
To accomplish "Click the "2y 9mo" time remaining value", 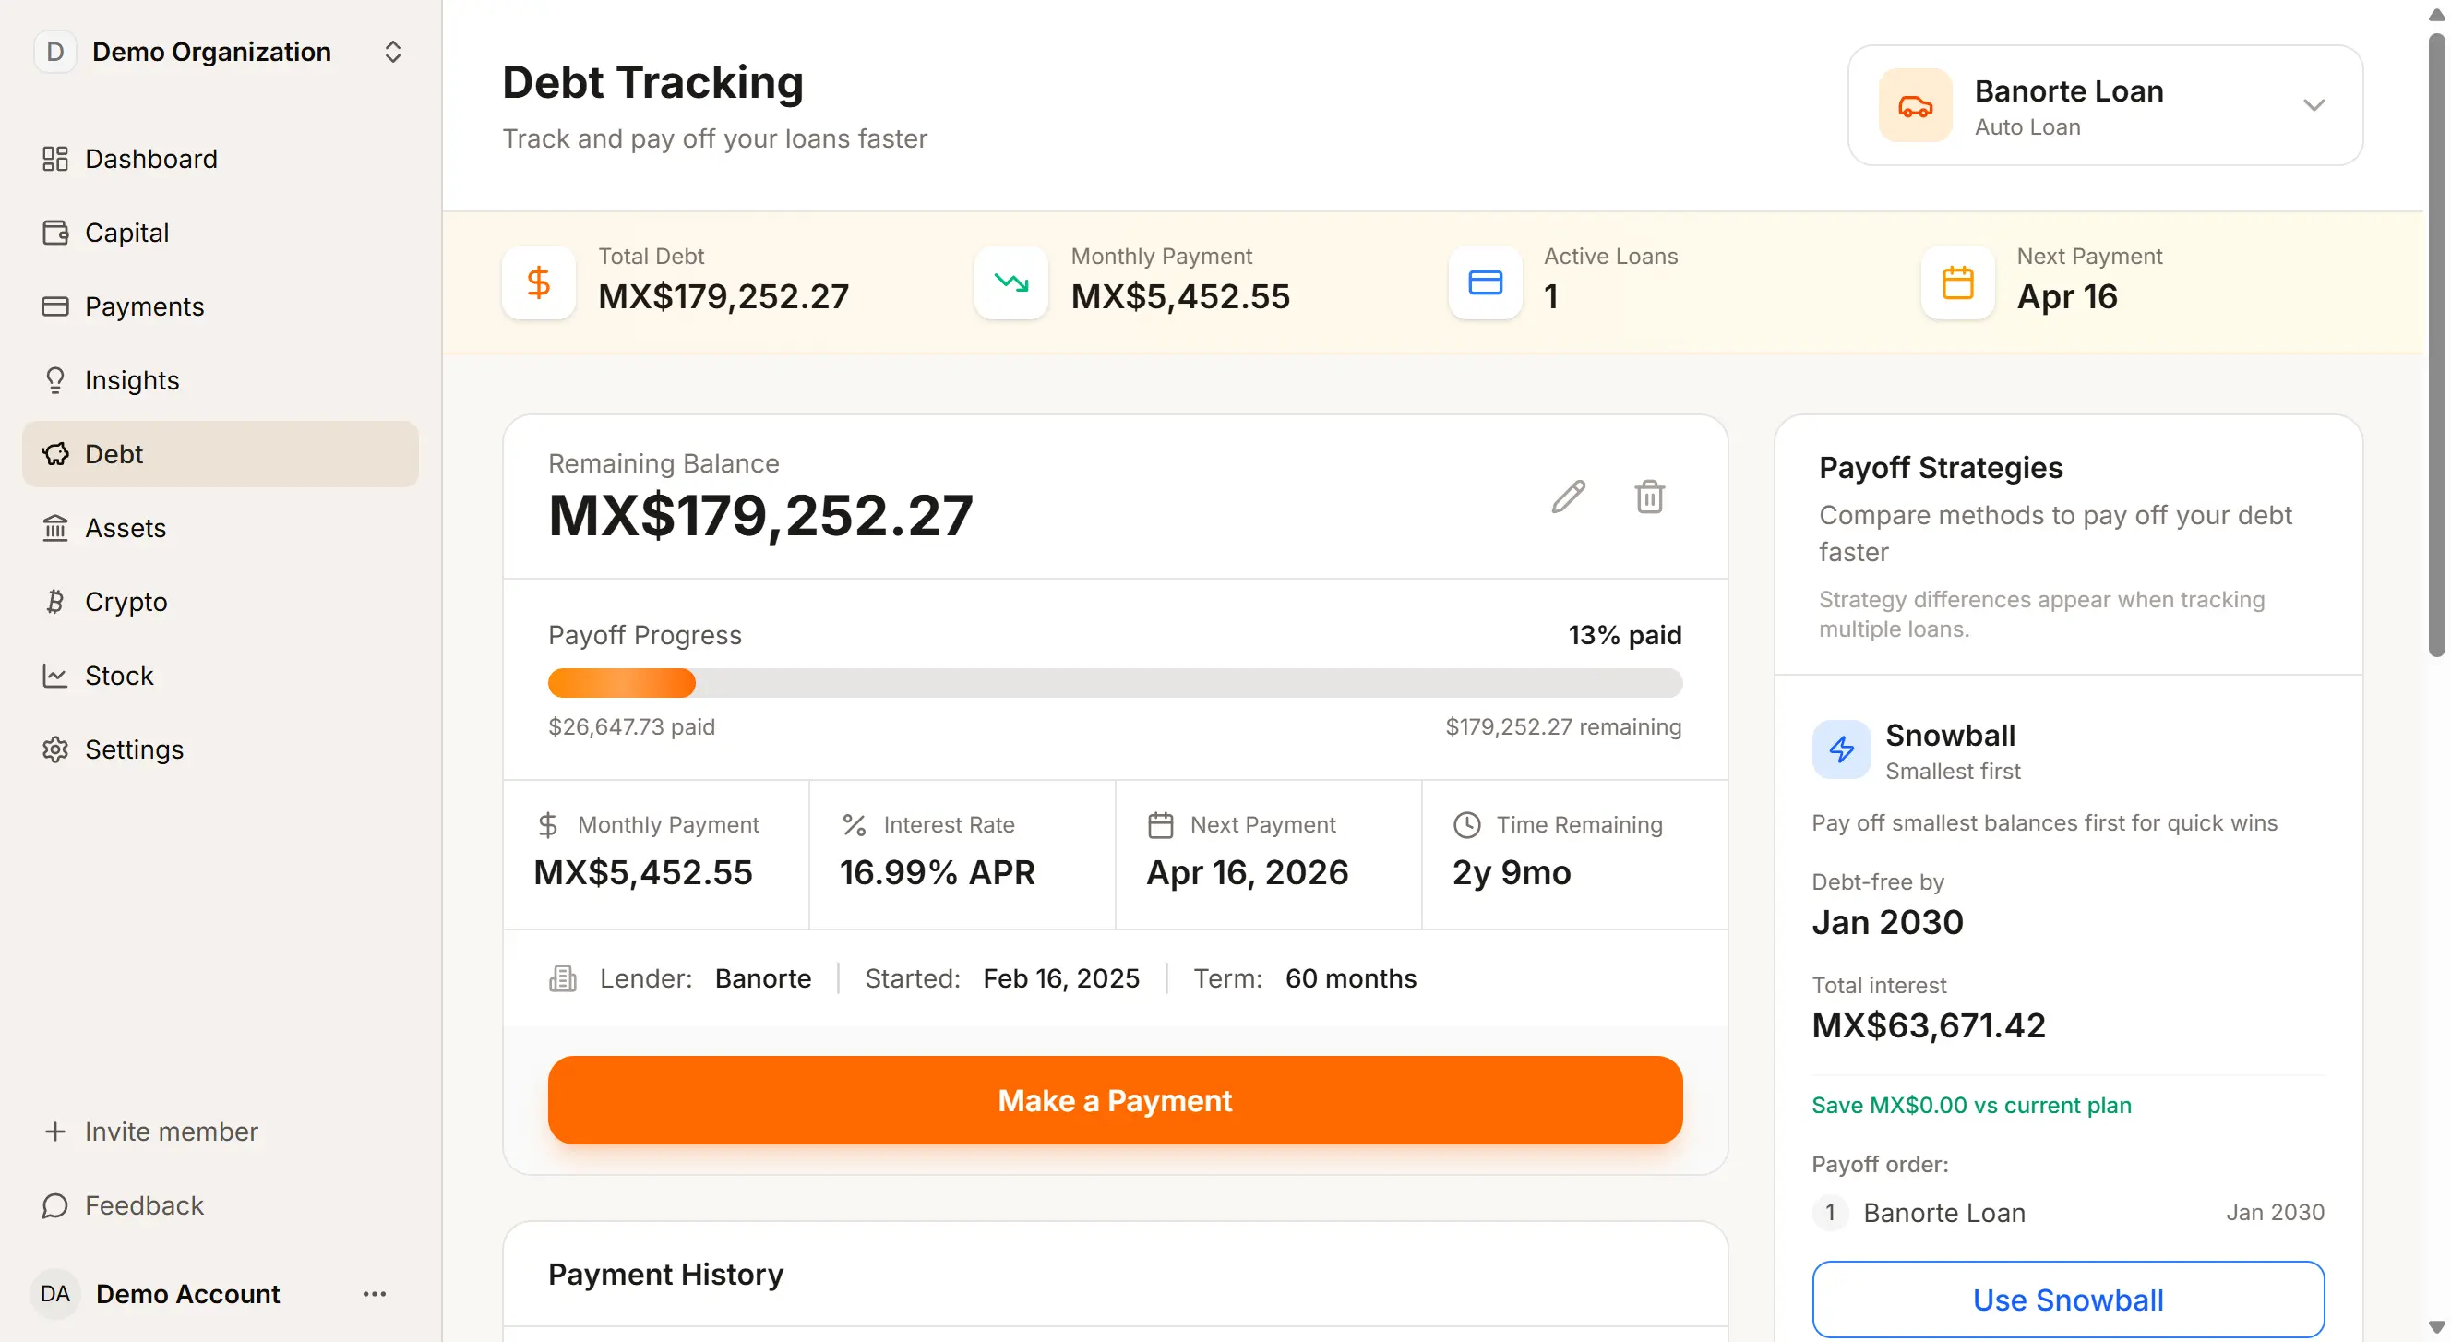I will pyautogui.click(x=1512, y=873).
